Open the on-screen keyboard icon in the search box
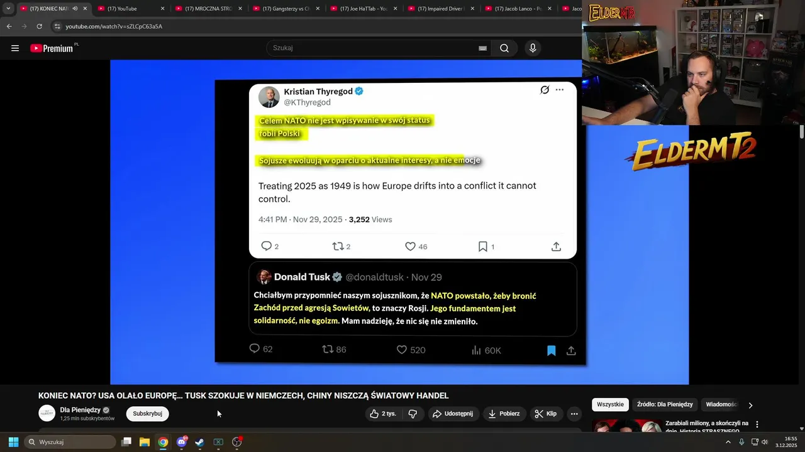 click(x=482, y=48)
